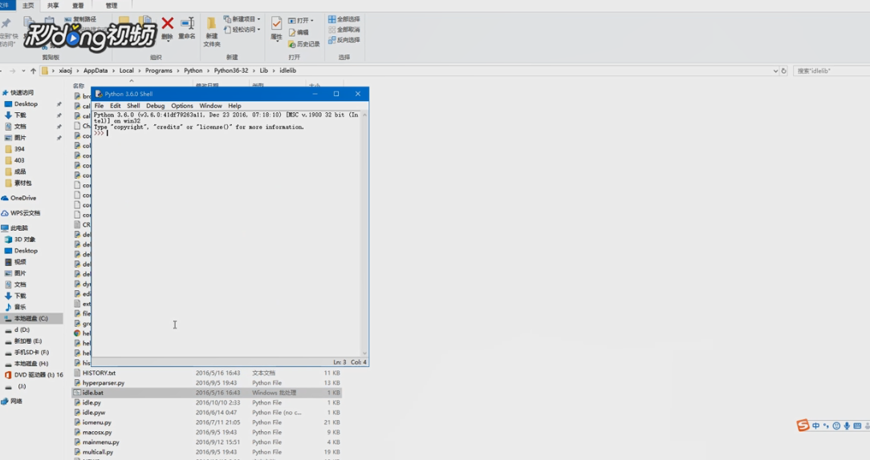
Task: Open folder 394 in Quick access
Action: (x=15, y=149)
